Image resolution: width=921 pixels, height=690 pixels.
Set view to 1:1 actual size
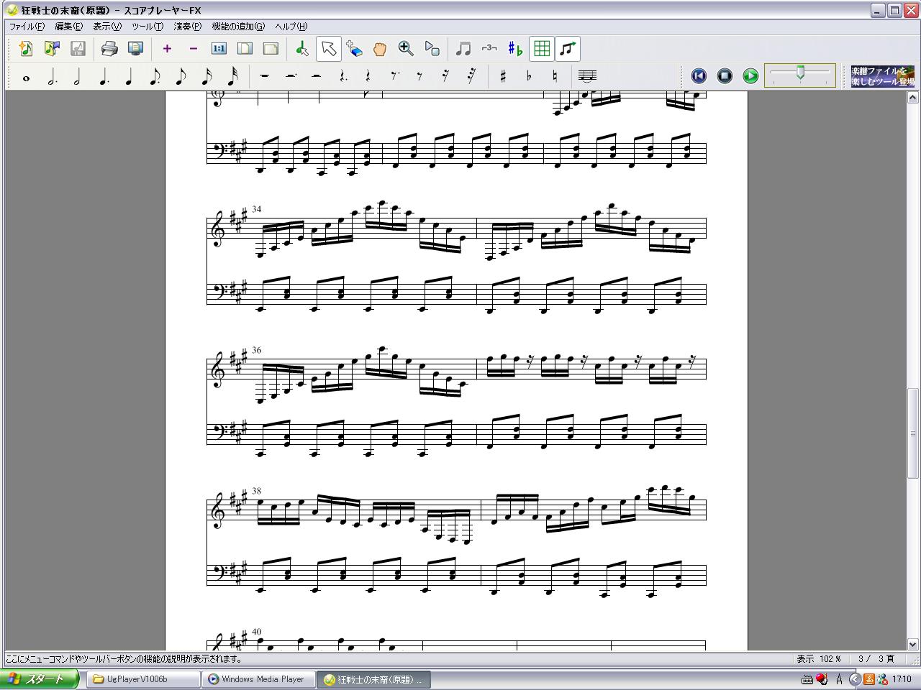coord(219,49)
